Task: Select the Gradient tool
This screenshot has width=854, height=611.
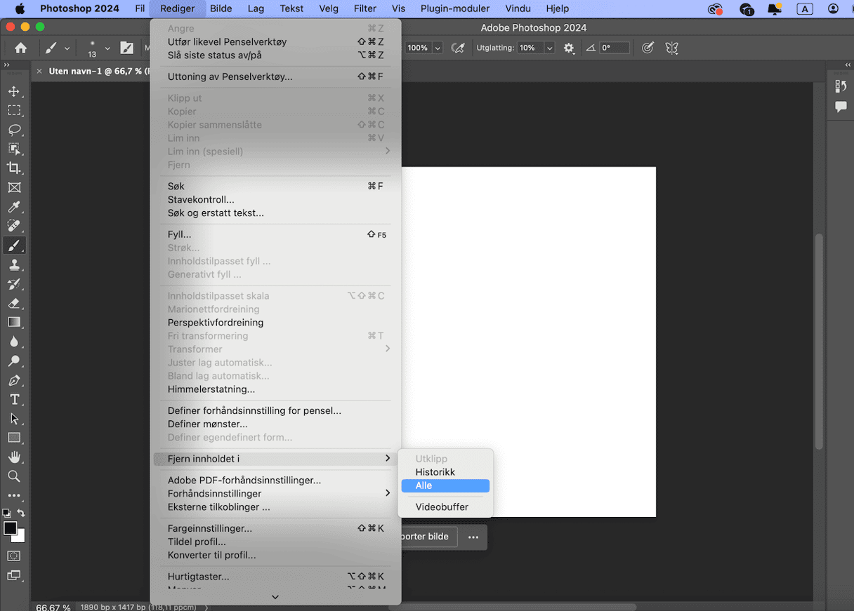Action: click(14, 322)
